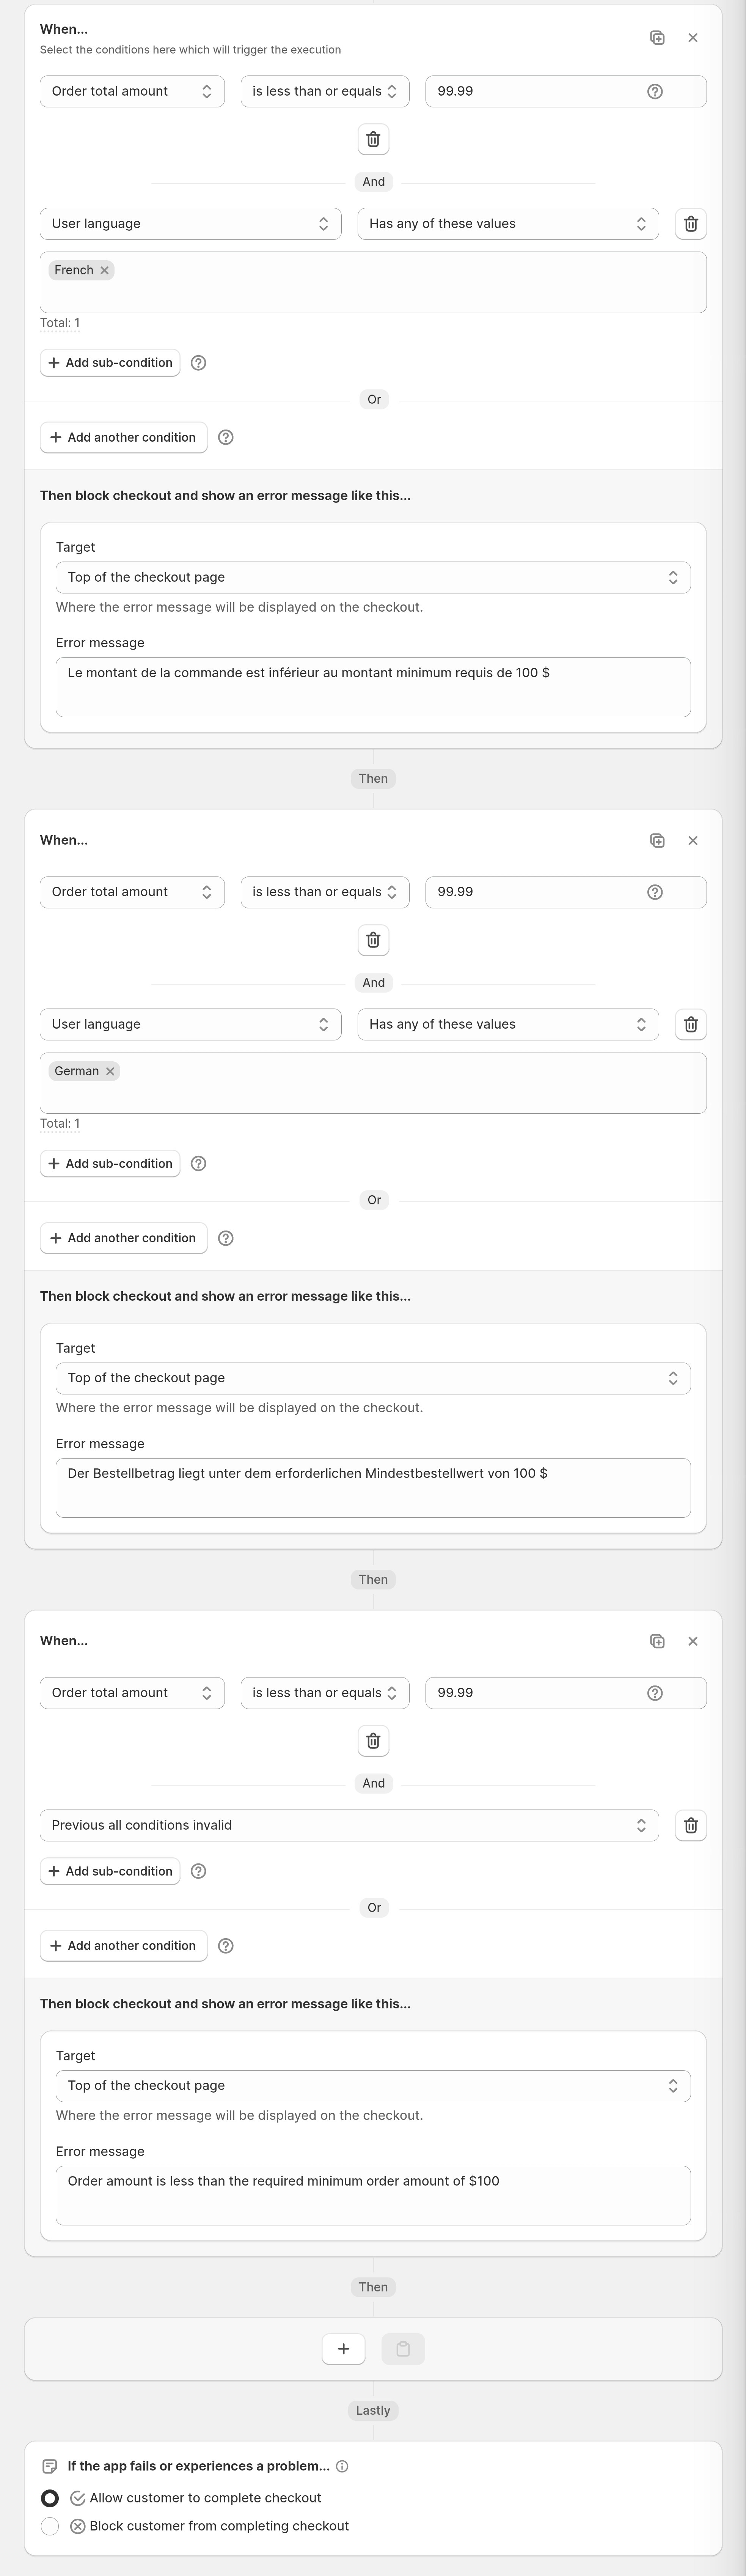Open help icon in French block amount field

(655, 91)
